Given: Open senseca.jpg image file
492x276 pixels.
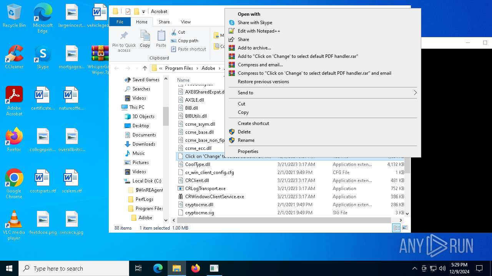Looking at the screenshot, I should 71,222.
